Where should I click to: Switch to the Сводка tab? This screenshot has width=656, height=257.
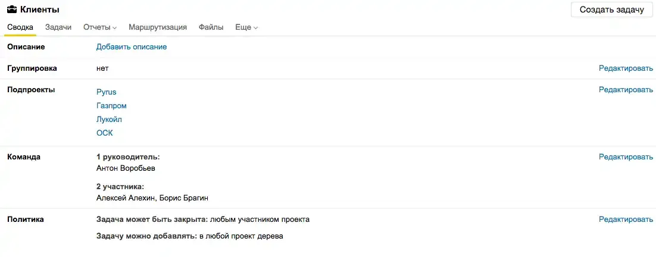coord(20,27)
